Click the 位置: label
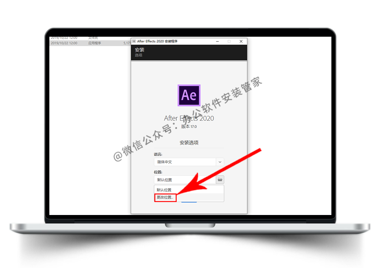 click(158, 172)
